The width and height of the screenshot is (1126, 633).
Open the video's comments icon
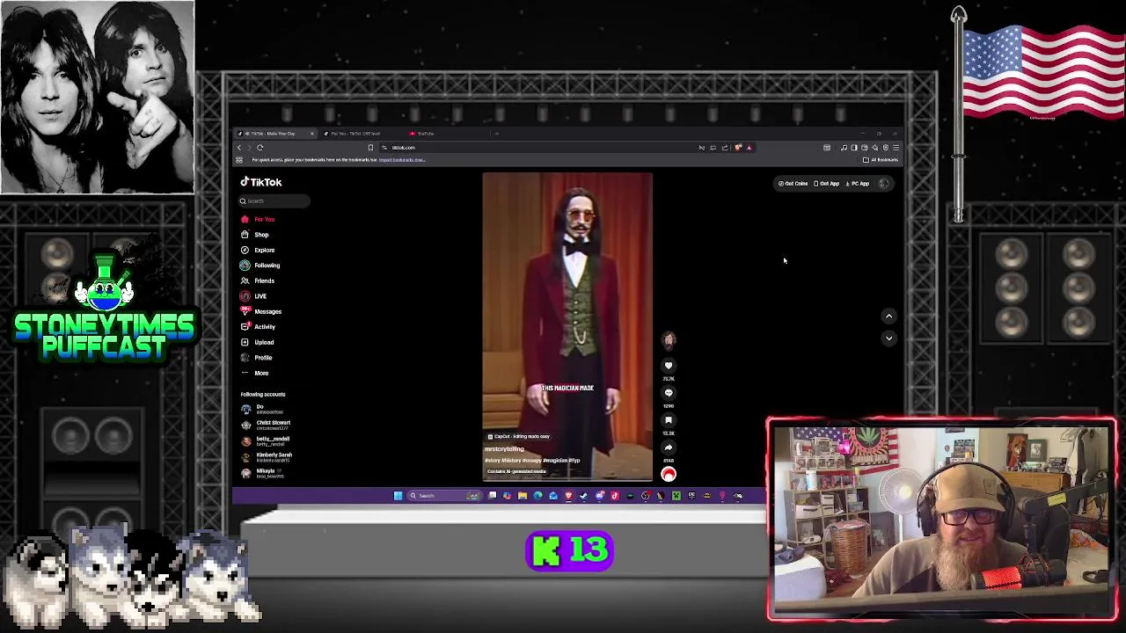coord(669,393)
